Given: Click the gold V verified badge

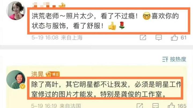Looking at the screenshot, I should (23, 86).
